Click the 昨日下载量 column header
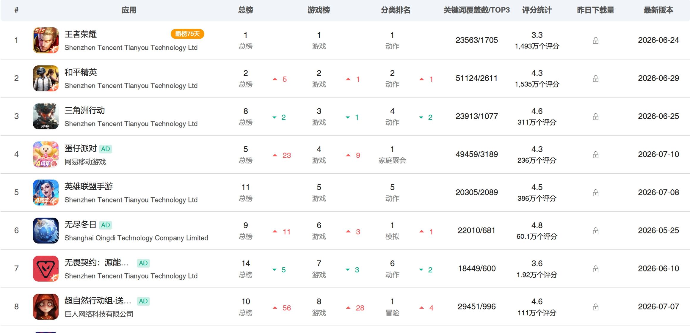This screenshot has width=690, height=333. (x=596, y=10)
